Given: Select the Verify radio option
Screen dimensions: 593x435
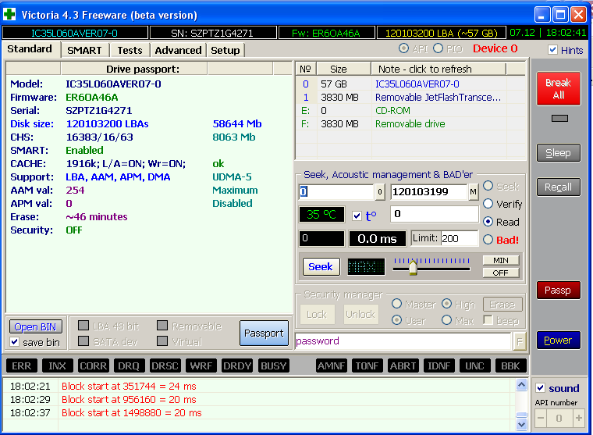Looking at the screenshot, I should pyautogui.click(x=488, y=204).
